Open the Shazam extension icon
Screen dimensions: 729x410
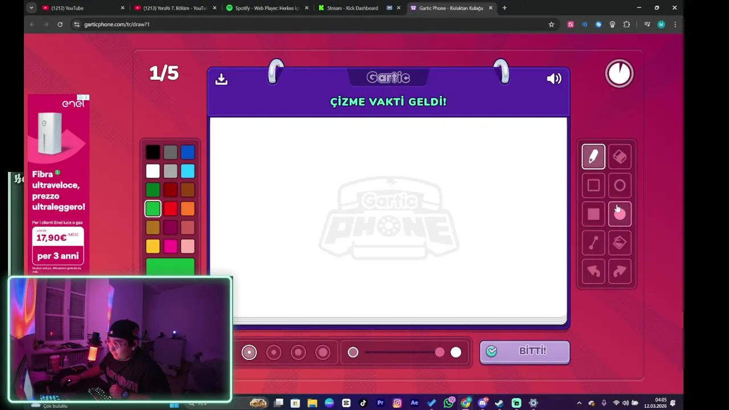599,24
